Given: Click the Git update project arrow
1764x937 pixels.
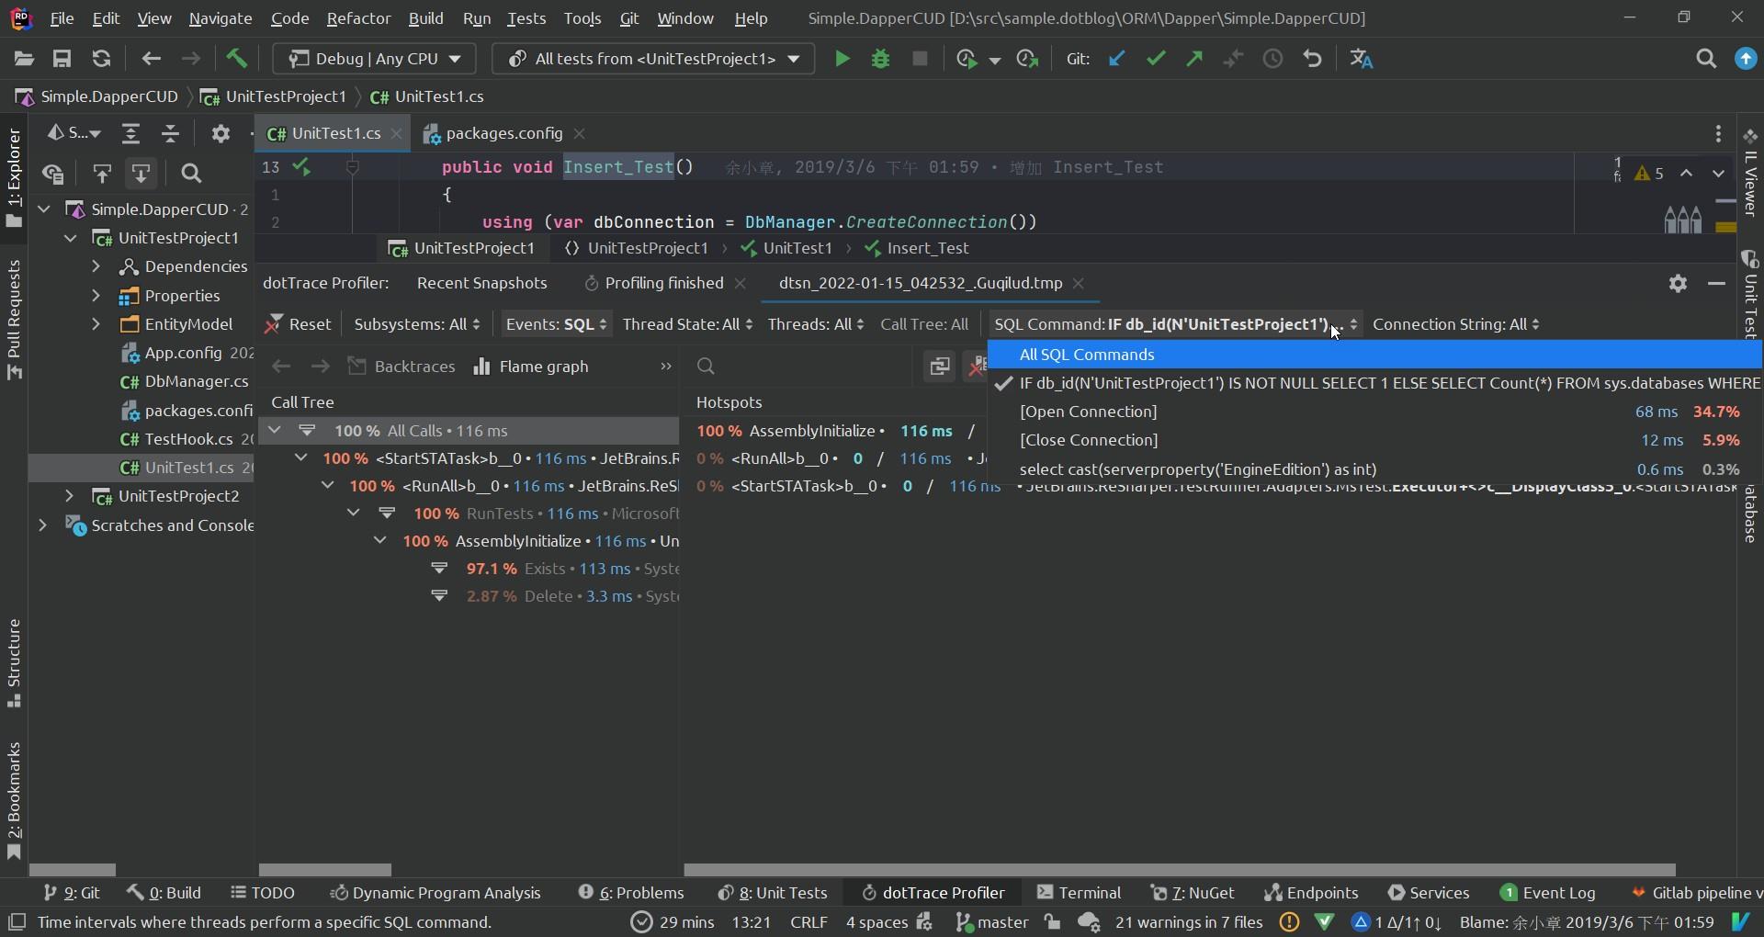Looking at the screenshot, I should [x=1116, y=59].
